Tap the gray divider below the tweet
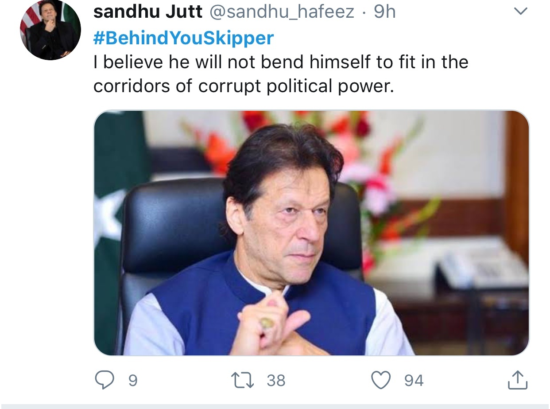 (x=275, y=406)
